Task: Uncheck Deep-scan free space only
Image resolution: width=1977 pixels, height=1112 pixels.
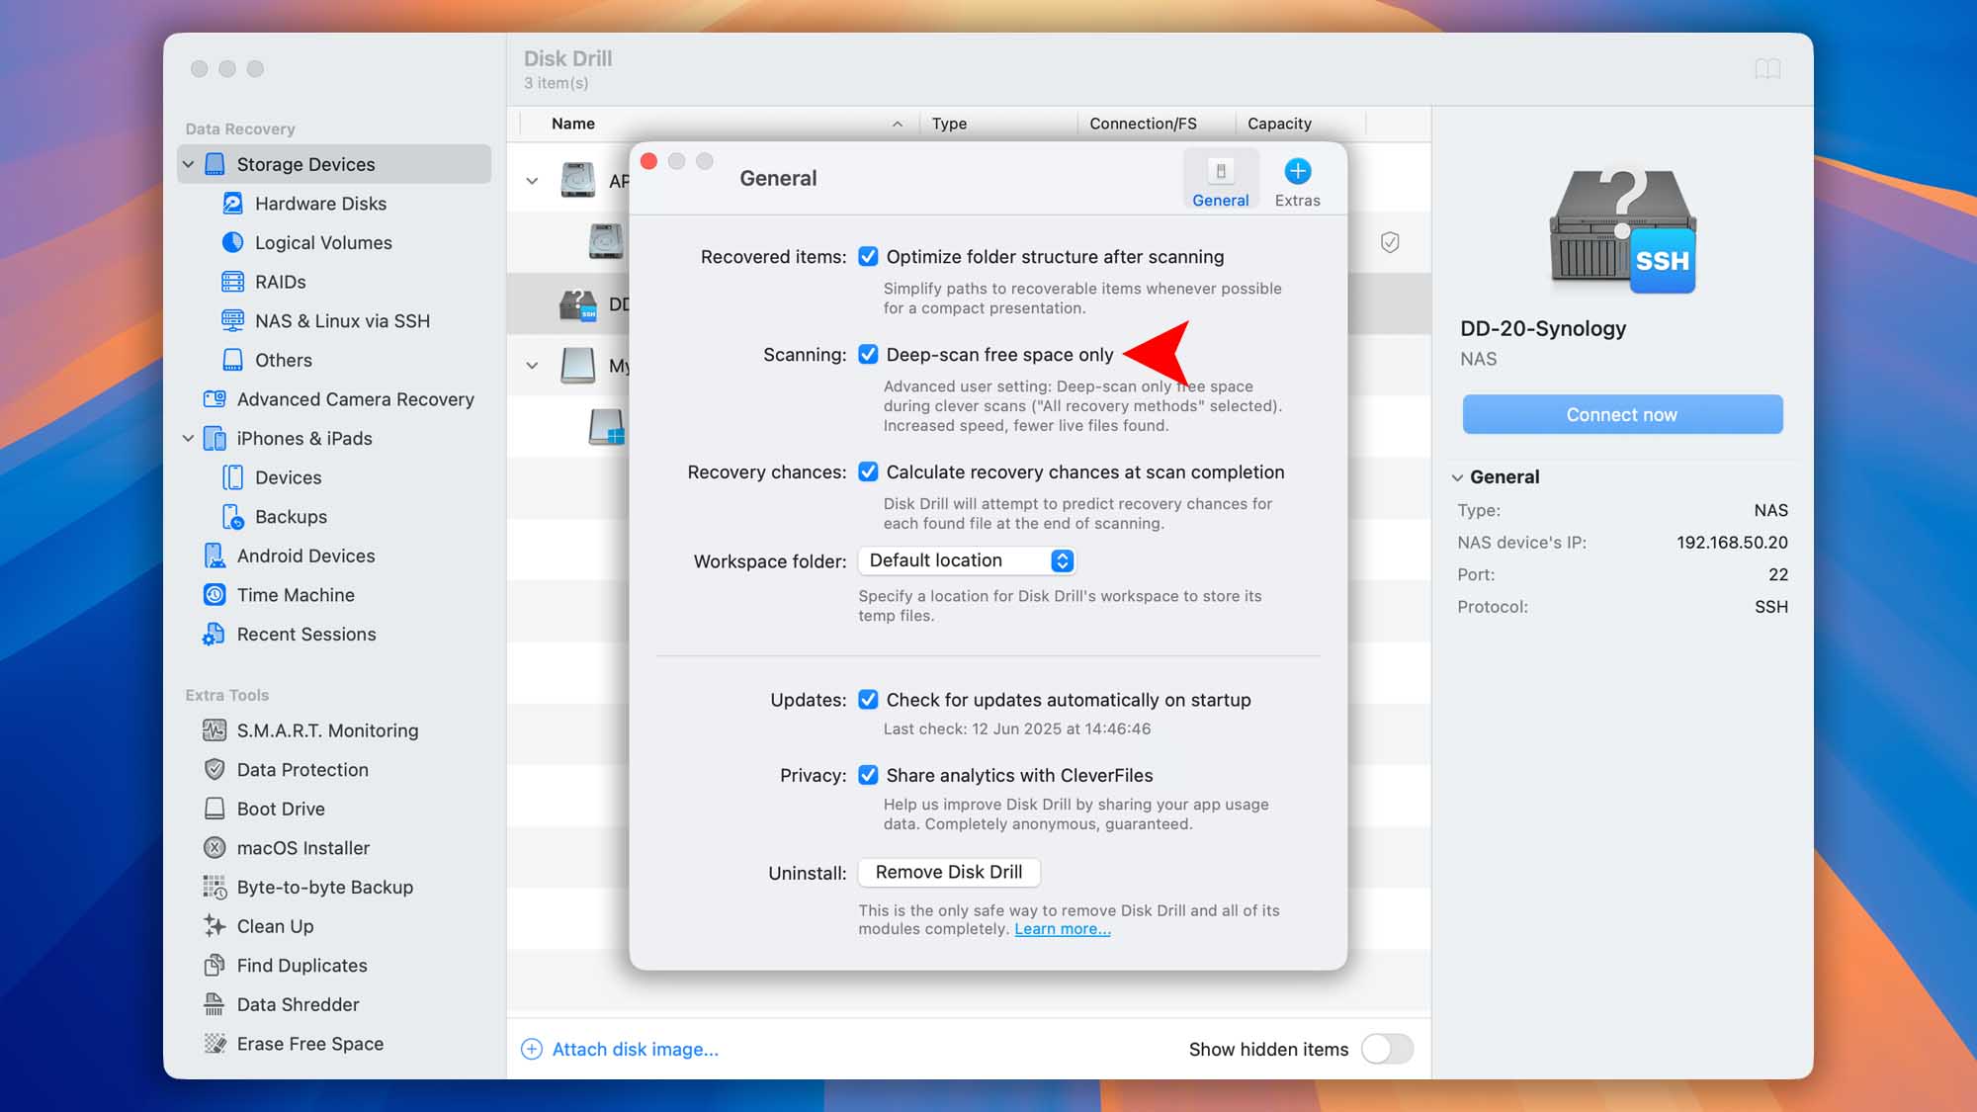Action: pyautogui.click(x=868, y=355)
